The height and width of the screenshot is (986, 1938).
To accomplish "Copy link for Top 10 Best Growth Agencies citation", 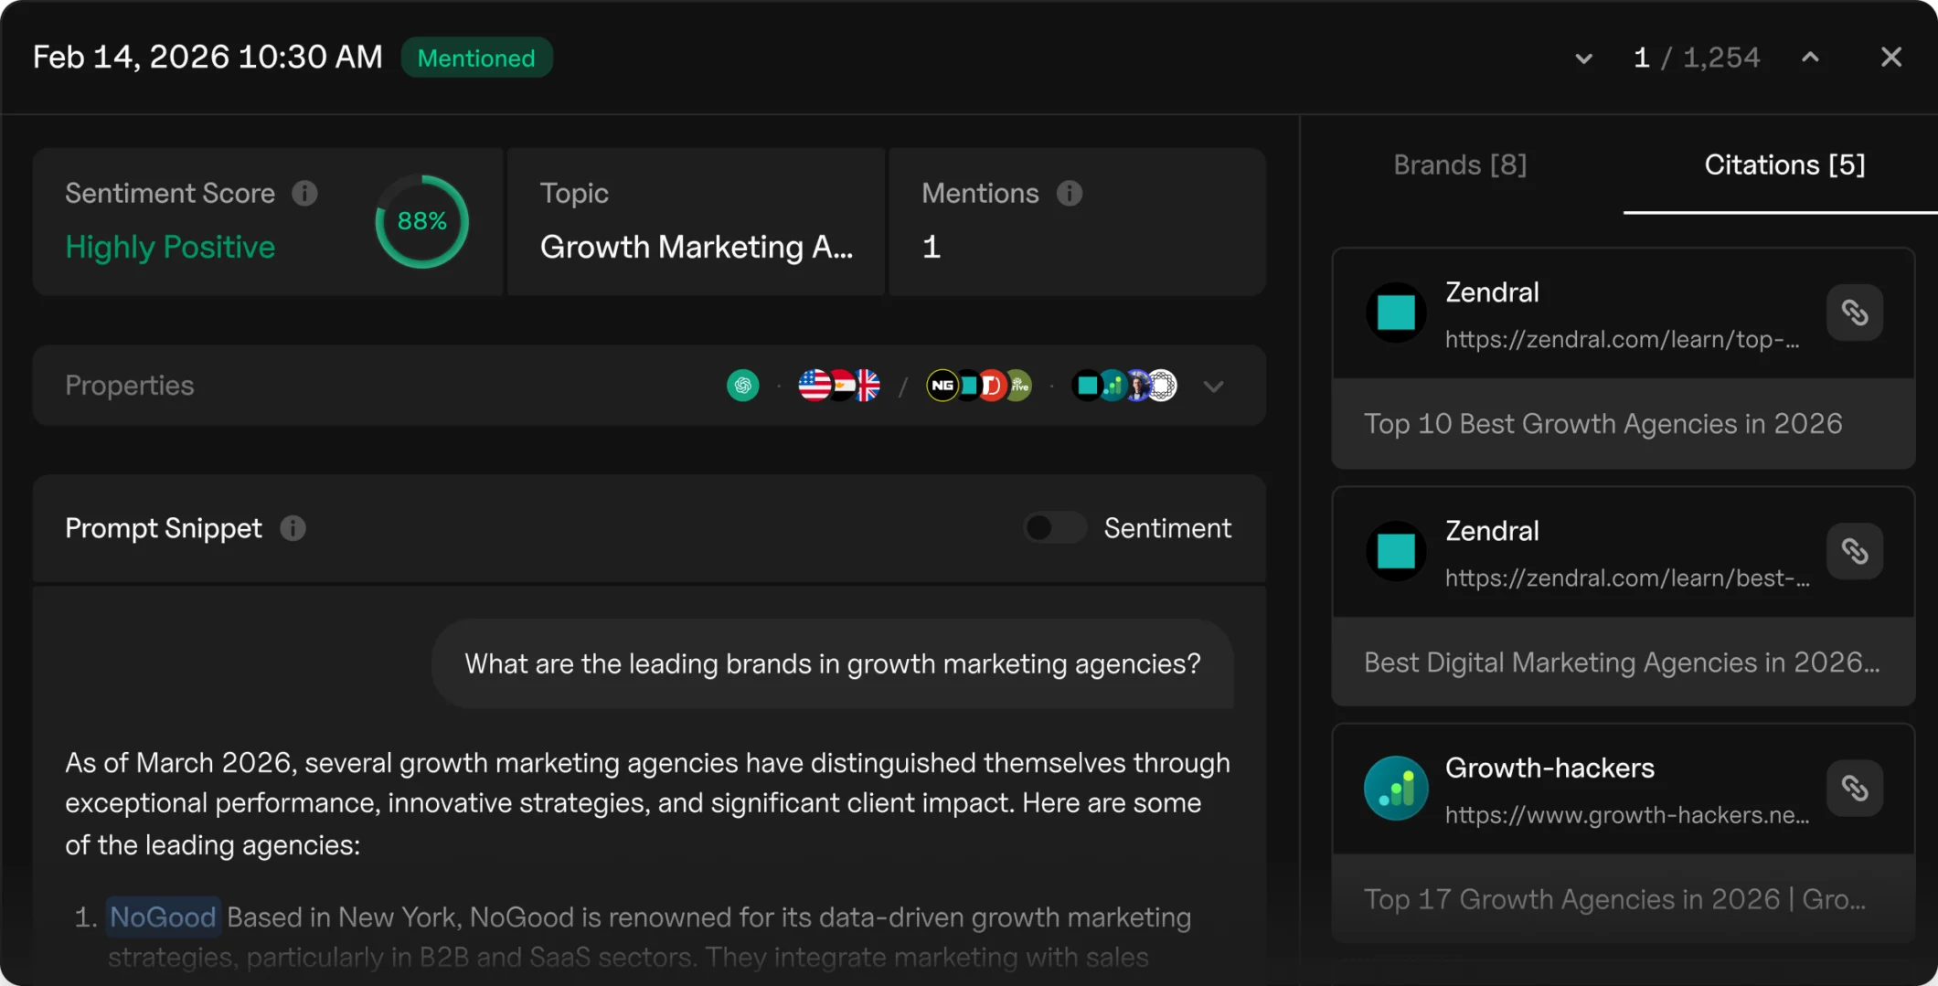I will (1854, 313).
